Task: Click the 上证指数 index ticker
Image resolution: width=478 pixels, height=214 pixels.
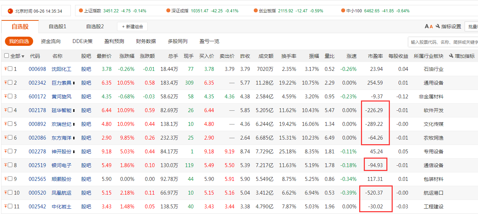Action: pos(92,11)
